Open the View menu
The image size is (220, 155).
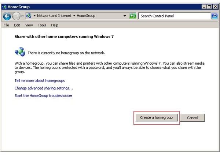coord(29,25)
